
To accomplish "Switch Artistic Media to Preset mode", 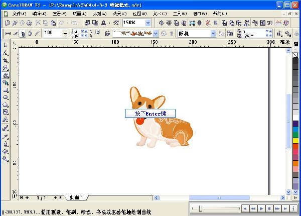I will (x=8, y=34).
